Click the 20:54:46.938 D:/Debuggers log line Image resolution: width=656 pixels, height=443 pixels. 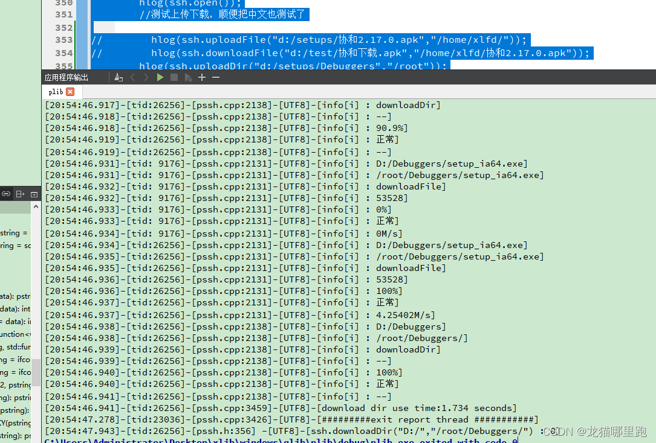245,327
